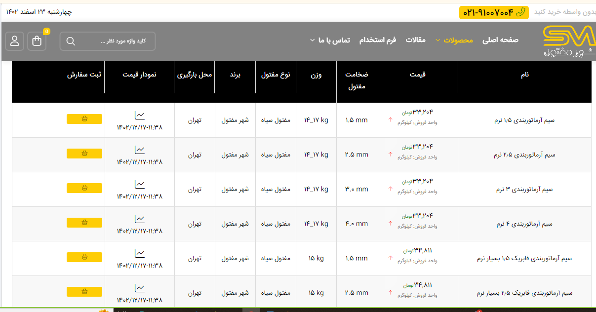Open the مقالات menu item

click(415, 40)
